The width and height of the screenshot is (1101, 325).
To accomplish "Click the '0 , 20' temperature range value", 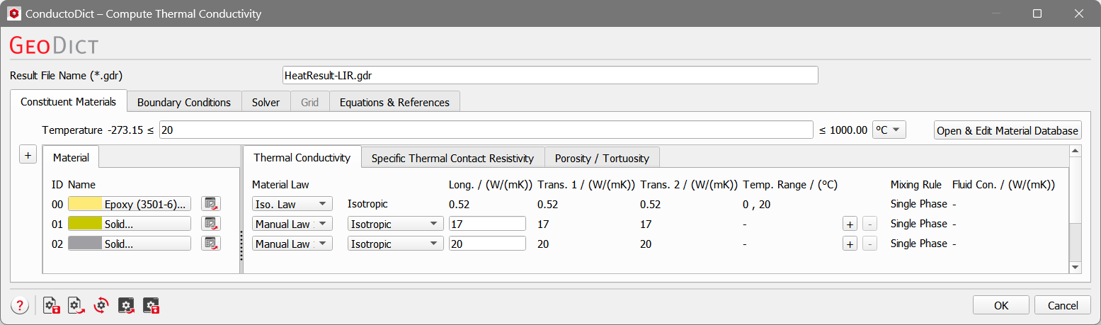I will click(757, 204).
